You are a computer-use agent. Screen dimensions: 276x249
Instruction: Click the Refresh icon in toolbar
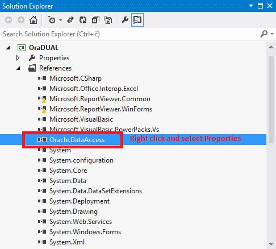pos(83,20)
